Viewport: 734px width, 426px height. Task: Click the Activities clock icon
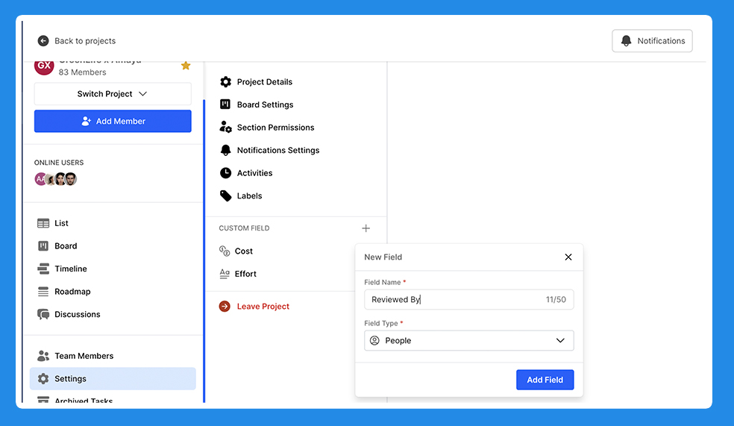pyautogui.click(x=225, y=173)
